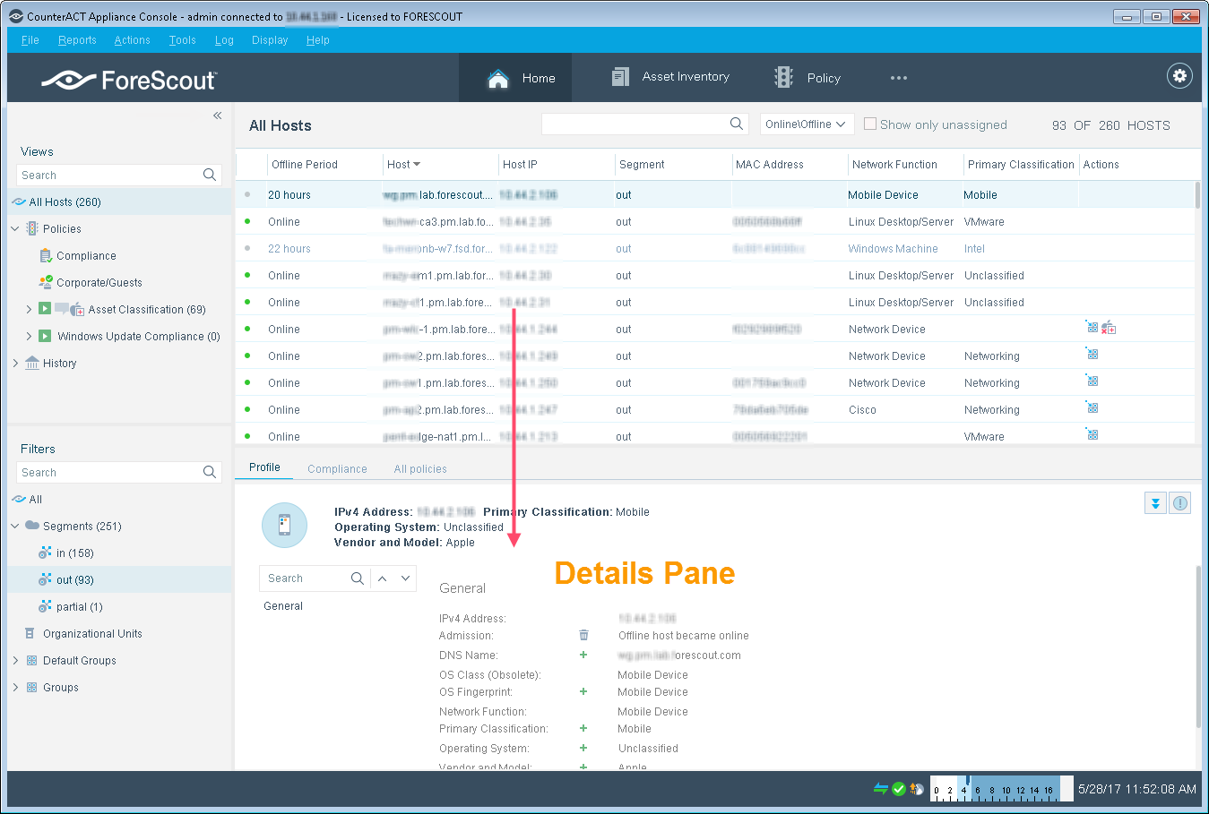Viewport: 1209px width, 814px height.
Task: Click the previous result up arrow
Action: pos(383,578)
